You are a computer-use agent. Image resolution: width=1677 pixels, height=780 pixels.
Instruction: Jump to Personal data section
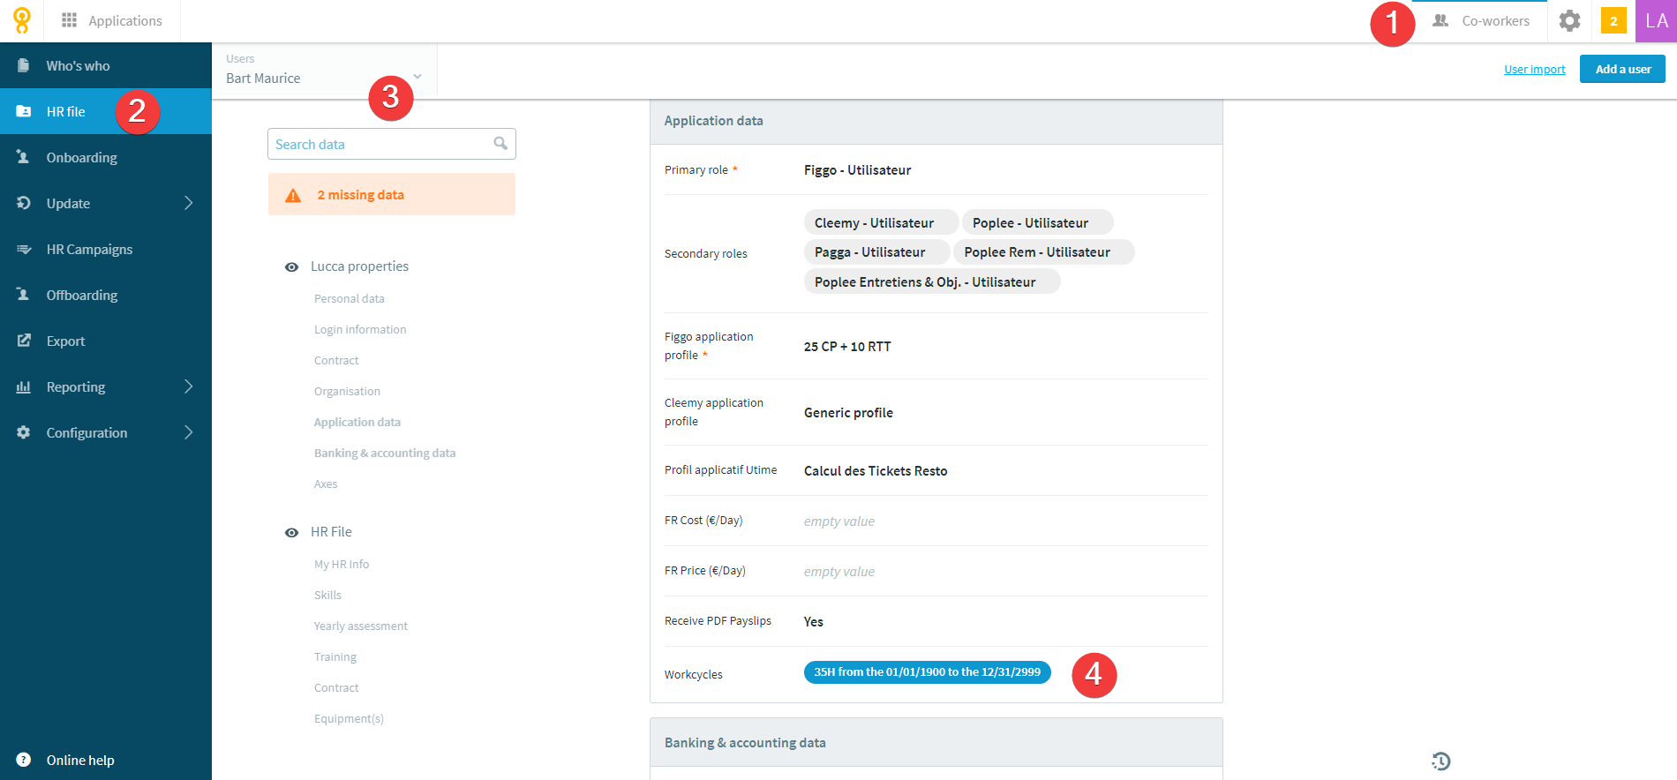tap(350, 298)
